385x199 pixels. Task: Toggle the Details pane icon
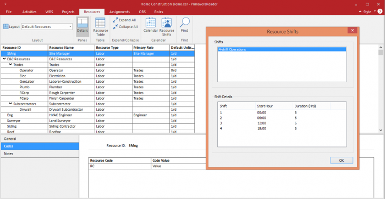82,26
